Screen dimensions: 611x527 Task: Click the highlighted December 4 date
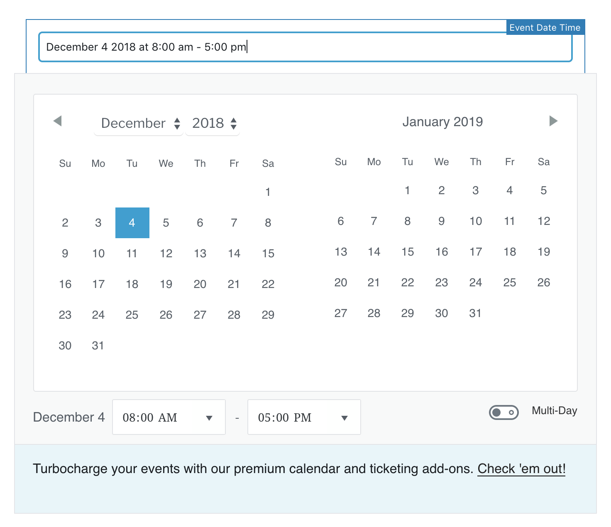132,223
